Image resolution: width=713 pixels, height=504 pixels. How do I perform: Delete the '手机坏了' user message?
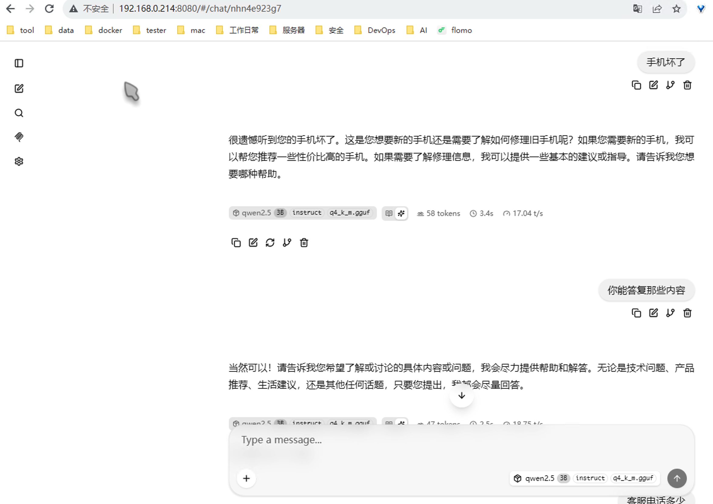pos(687,85)
